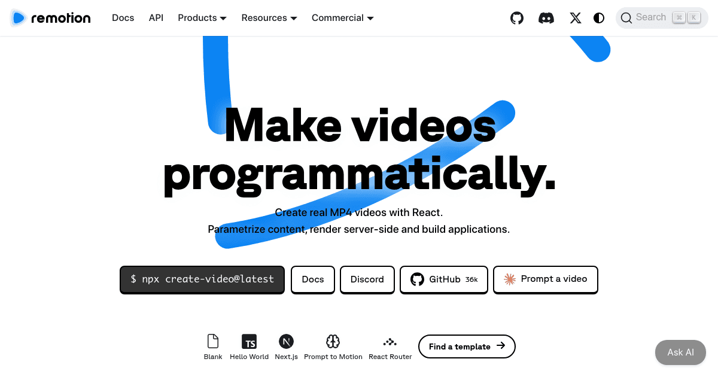The image size is (718, 377).
Task: Click the Remotion logo
Action: pos(51,18)
